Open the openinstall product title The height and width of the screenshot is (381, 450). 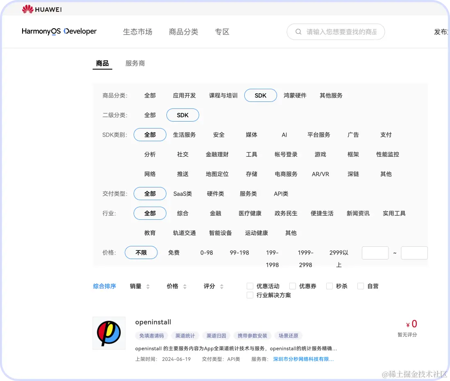(153, 322)
